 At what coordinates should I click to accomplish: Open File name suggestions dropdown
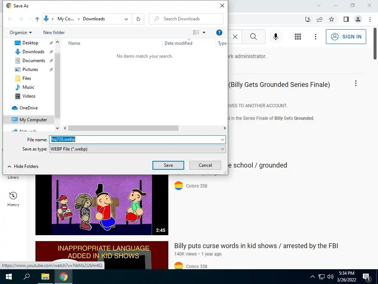222,139
